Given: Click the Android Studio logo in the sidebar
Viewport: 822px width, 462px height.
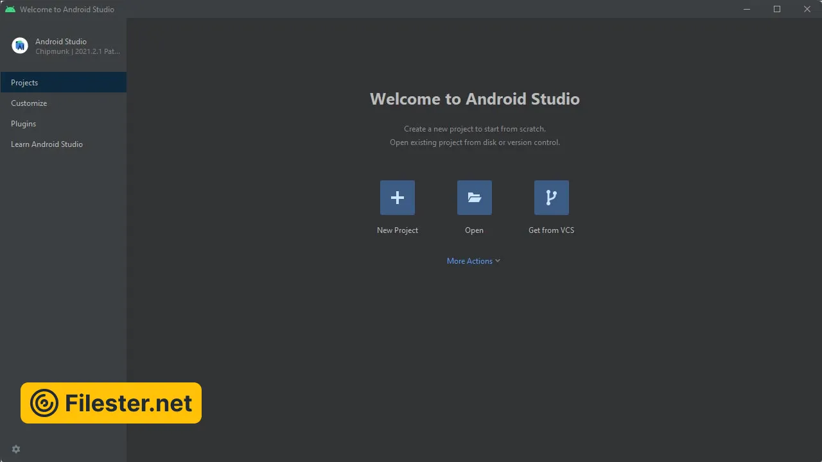Looking at the screenshot, I should click(20, 46).
